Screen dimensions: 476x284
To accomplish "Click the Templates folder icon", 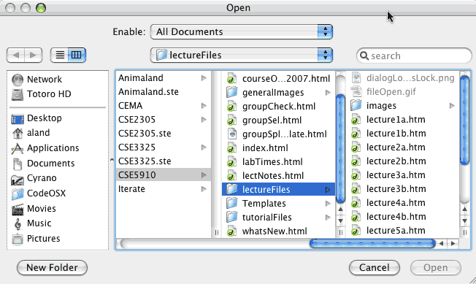I will [x=232, y=203].
